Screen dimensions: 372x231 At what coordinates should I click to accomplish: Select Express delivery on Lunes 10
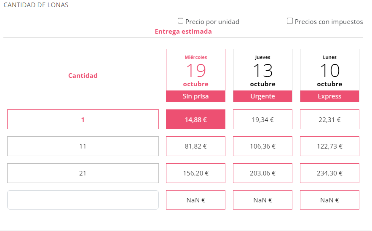329,75
